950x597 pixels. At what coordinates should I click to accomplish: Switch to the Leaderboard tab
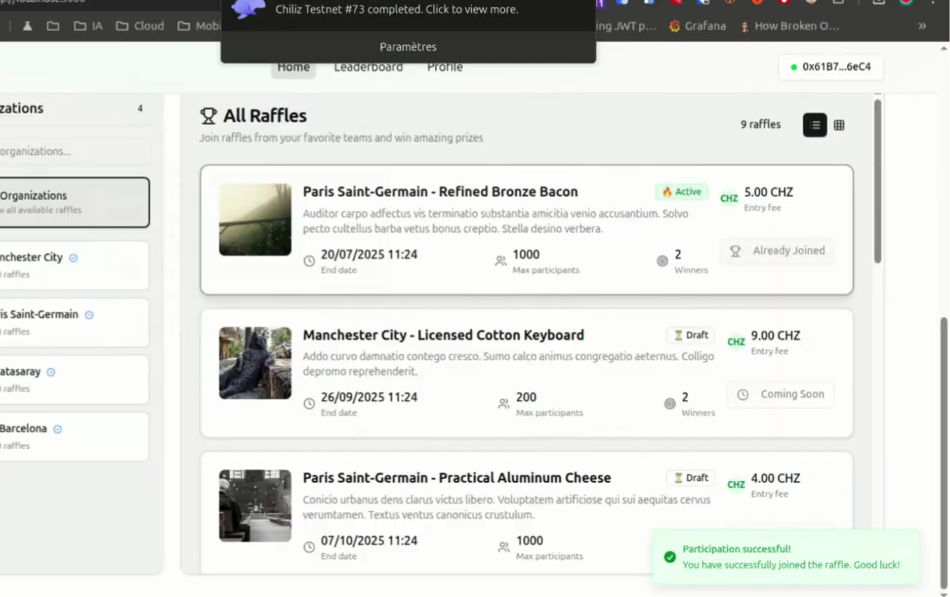367,66
